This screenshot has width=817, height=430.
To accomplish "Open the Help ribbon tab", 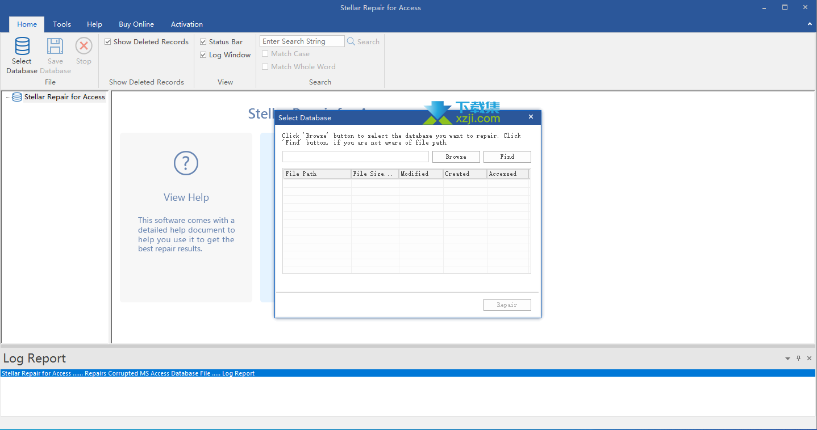I will (94, 24).
